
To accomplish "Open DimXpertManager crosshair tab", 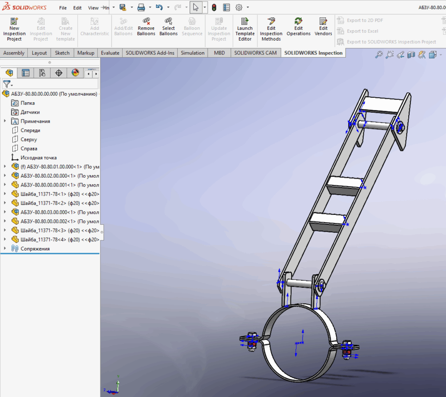I will coord(59,73).
